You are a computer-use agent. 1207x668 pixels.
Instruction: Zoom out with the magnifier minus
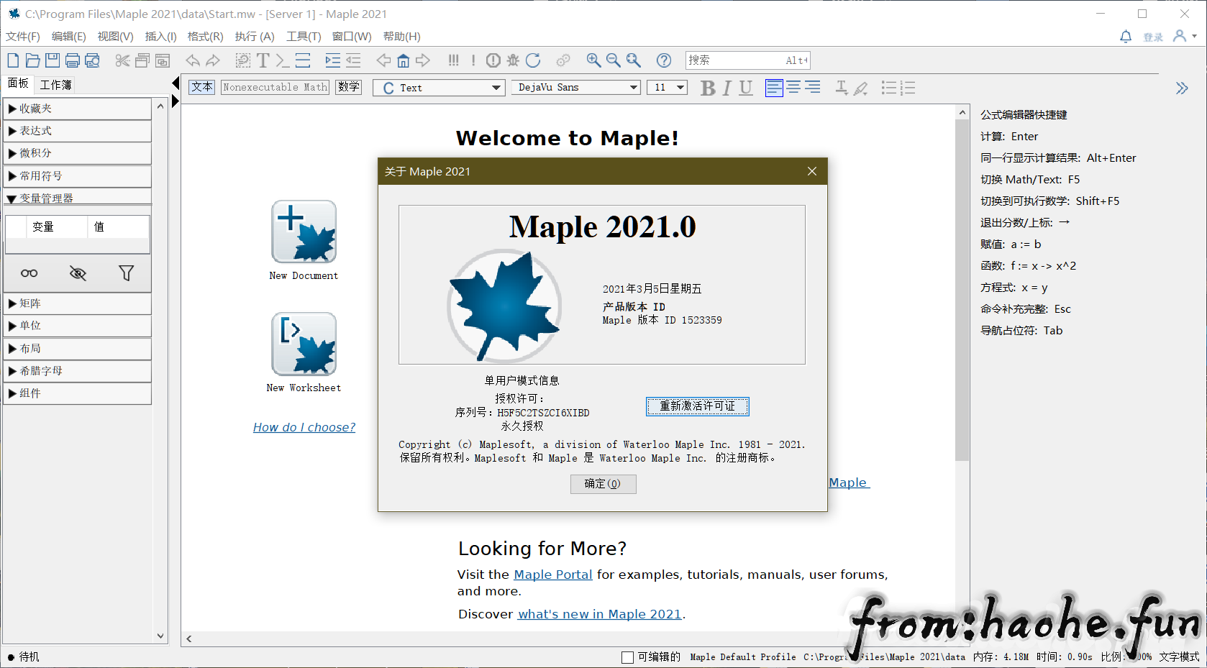pos(613,60)
